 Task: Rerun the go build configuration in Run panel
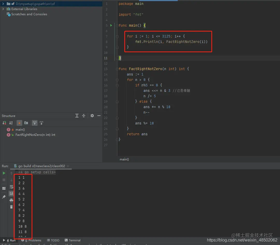coord(4,173)
